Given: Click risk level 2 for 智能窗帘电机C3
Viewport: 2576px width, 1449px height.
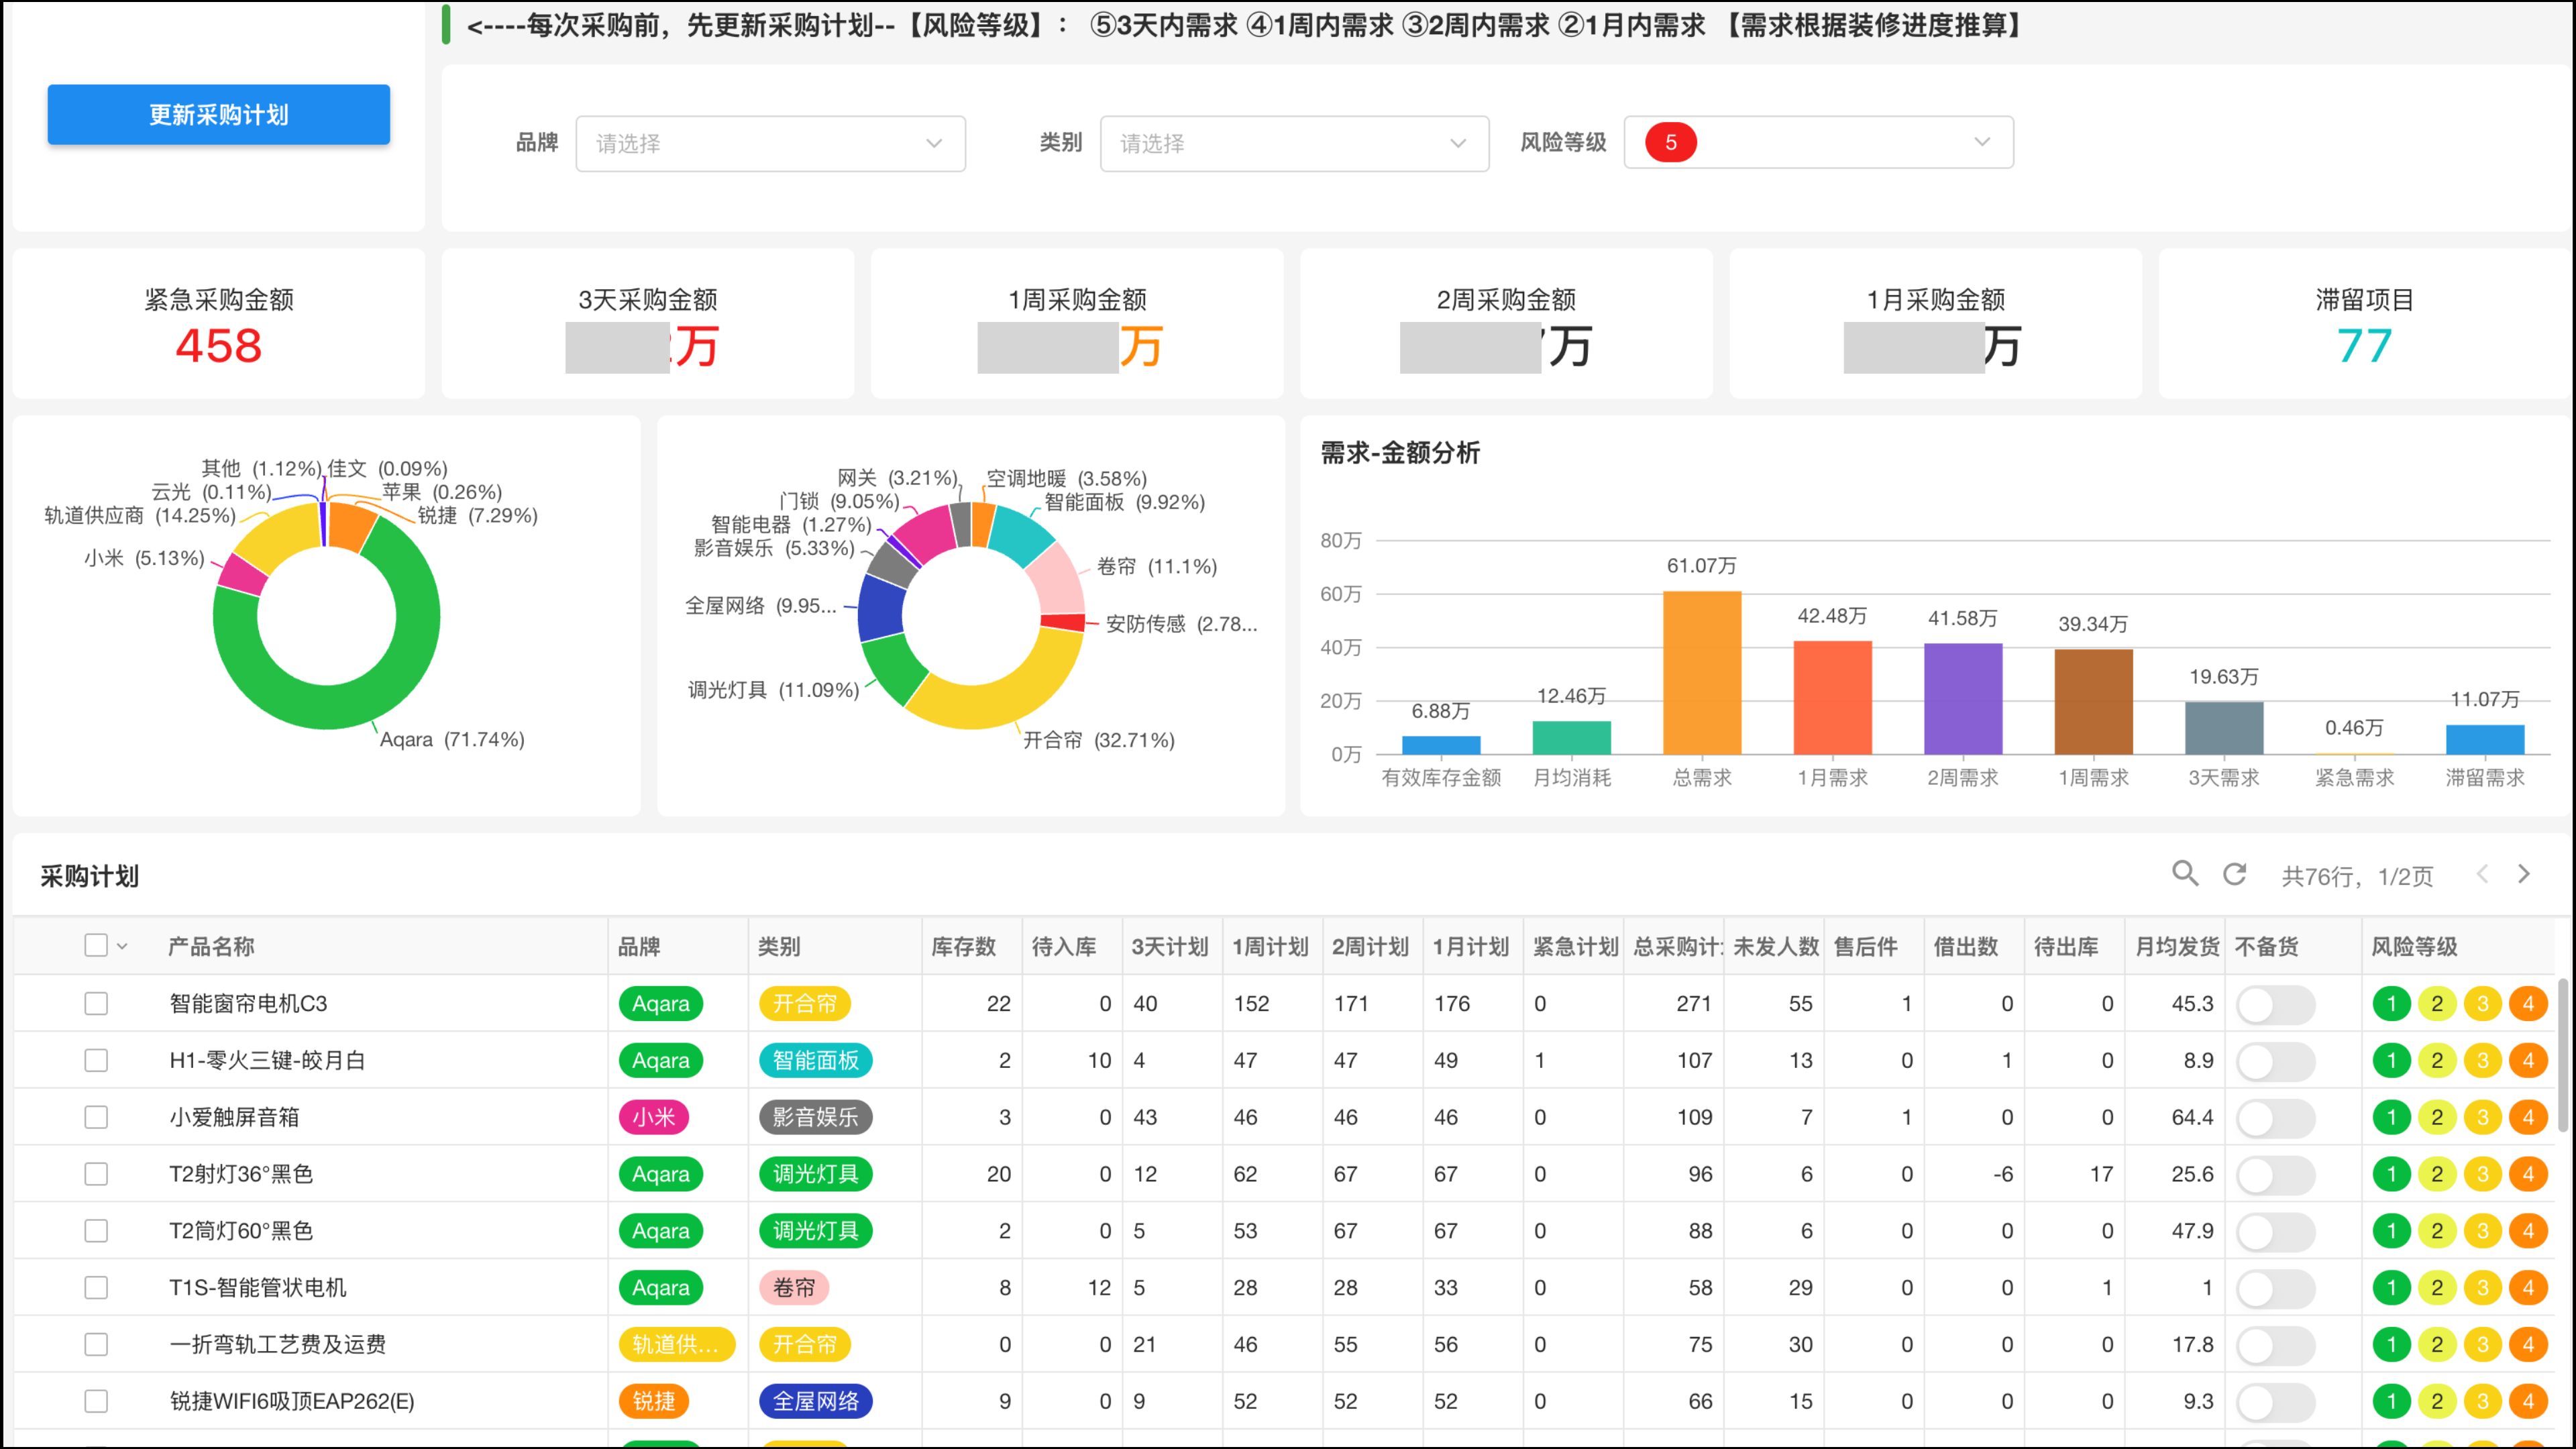Looking at the screenshot, I should (x=2437, y=1004).
